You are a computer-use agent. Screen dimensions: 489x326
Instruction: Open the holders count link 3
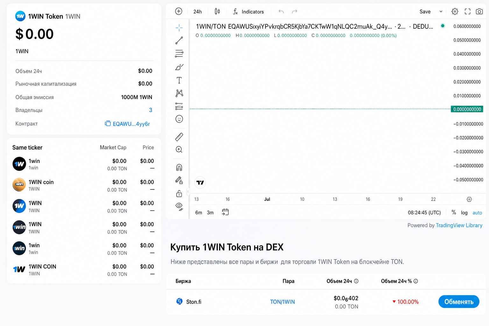151,110
